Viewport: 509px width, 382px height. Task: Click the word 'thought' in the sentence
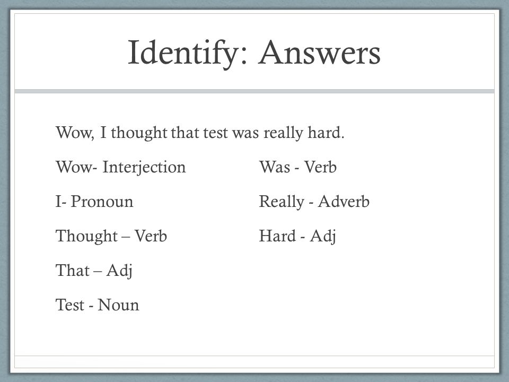[139, 133]
